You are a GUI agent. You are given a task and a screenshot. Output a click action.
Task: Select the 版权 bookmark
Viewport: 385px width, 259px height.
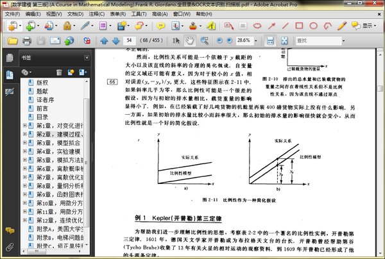pos(42,83)
